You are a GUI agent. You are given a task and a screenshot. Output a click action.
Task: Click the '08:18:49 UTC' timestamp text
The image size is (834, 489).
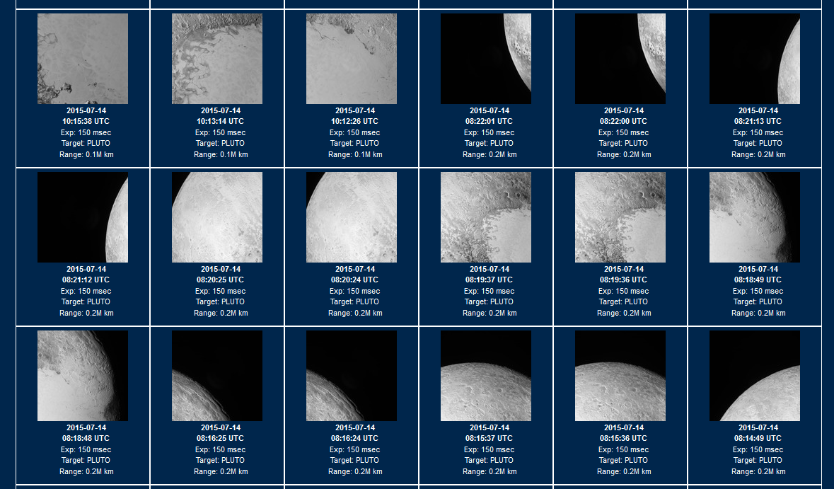758,280
